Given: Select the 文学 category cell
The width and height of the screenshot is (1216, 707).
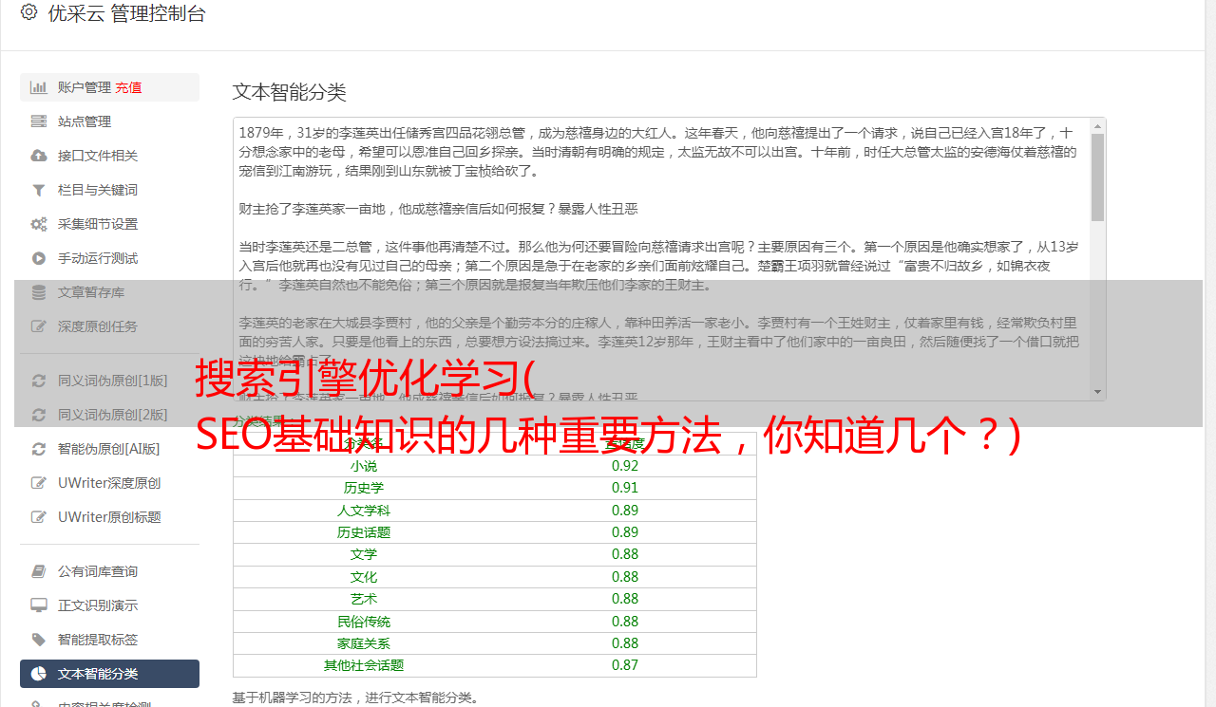Looking at the screenshot, I should click(364, 554).
